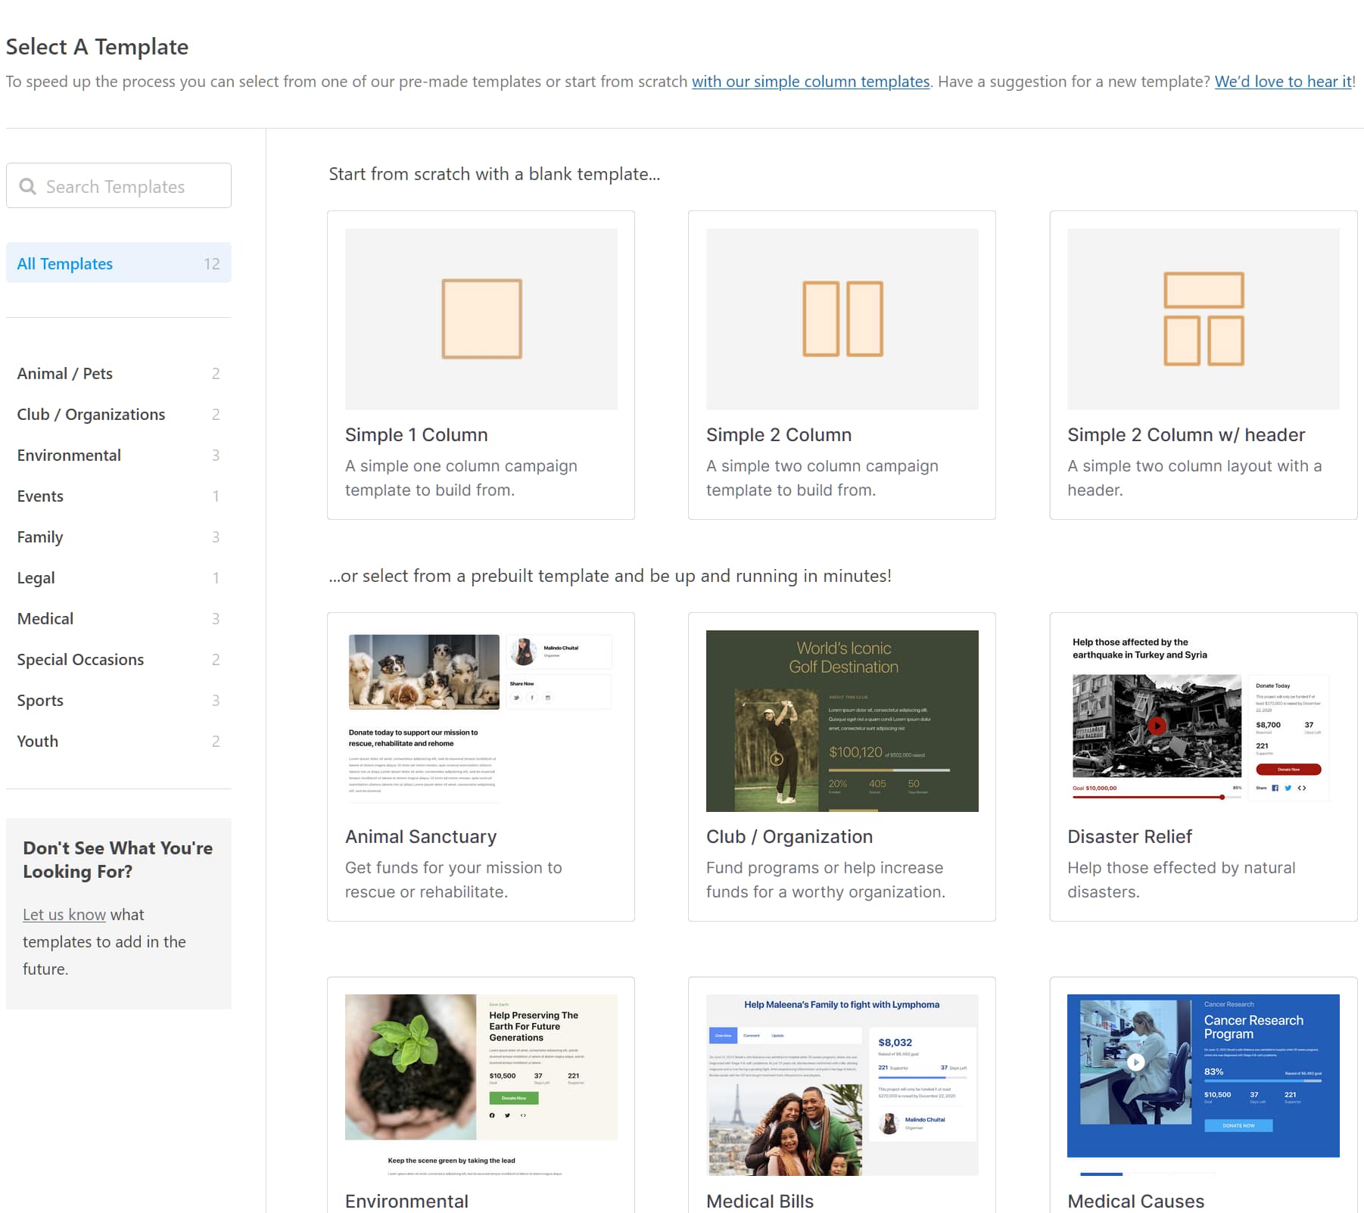Click the magnifier icon in the search box

pyautogui.click(x=29, y=185)
